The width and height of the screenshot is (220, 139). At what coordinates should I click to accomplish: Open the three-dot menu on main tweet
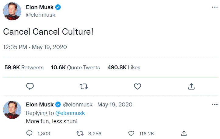coord(215,7)
